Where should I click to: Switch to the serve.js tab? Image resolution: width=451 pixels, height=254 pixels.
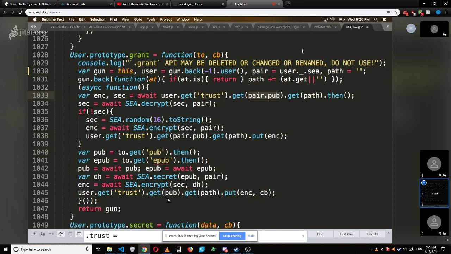pyautogui.click(x=193, y=27)
